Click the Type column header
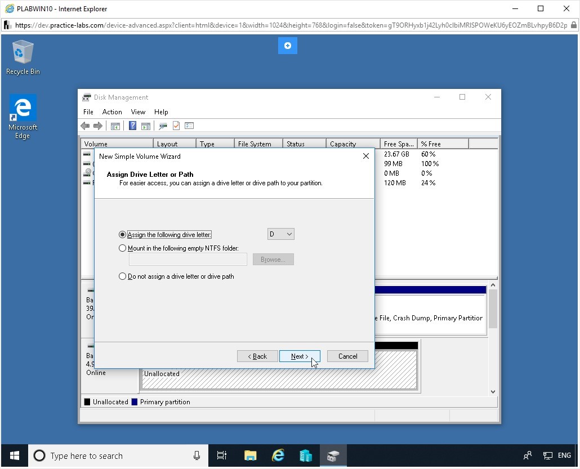The image size is (580, 469). (x=215, y=144)
